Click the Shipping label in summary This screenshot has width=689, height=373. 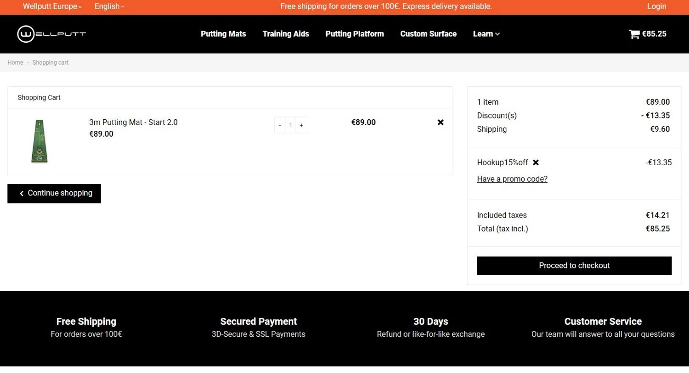click(x=491, y=129)
